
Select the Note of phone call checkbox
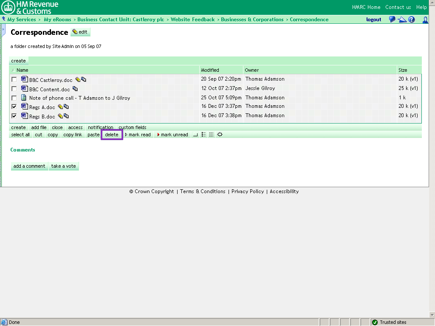[x=14, y=98]
